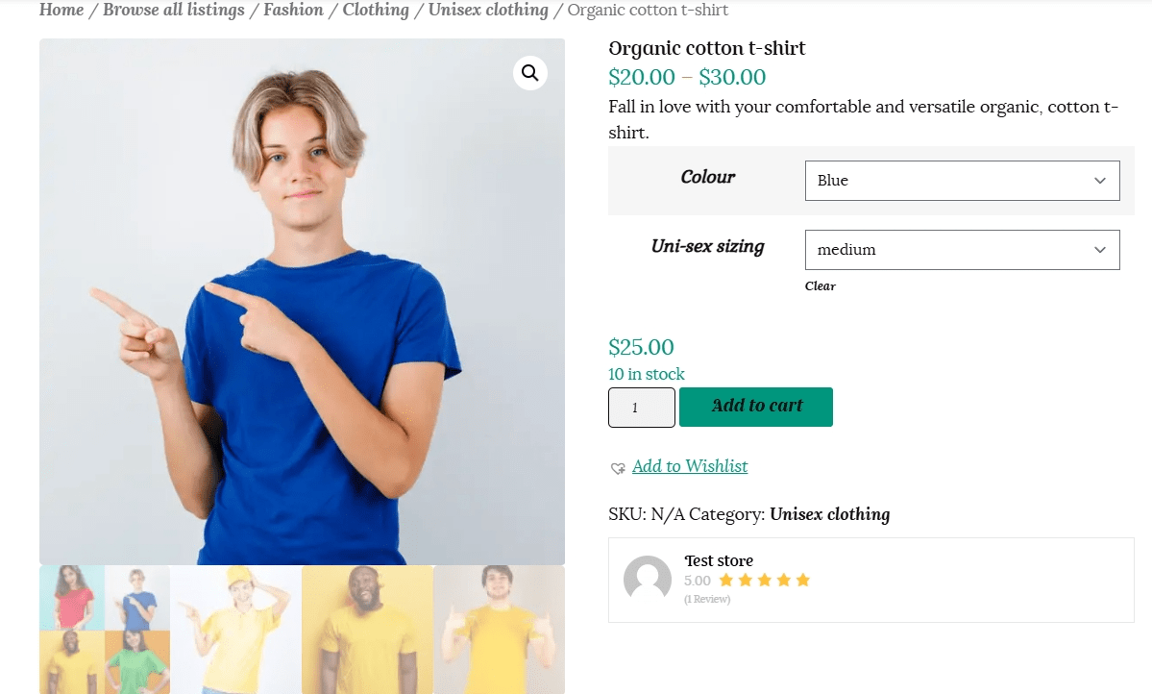Select the yellow cap woman thumbnail
Image resolution: width=1152 pixels, height=694 pixels.
[x=236, y=629]
